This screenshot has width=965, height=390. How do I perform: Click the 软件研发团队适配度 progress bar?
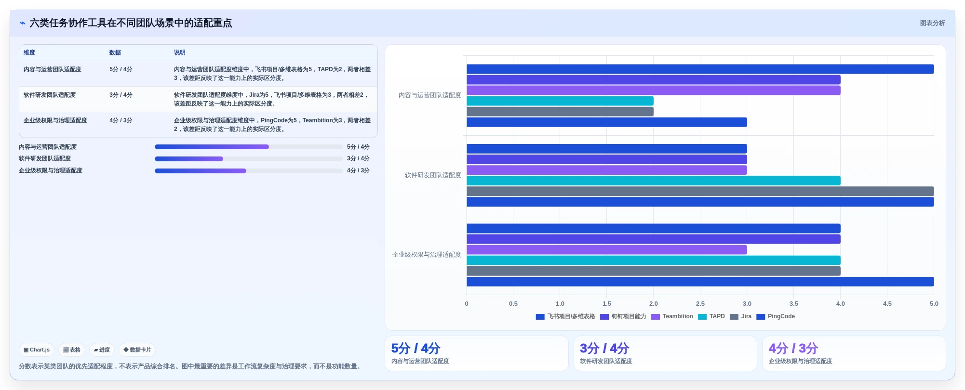point(249,158)
